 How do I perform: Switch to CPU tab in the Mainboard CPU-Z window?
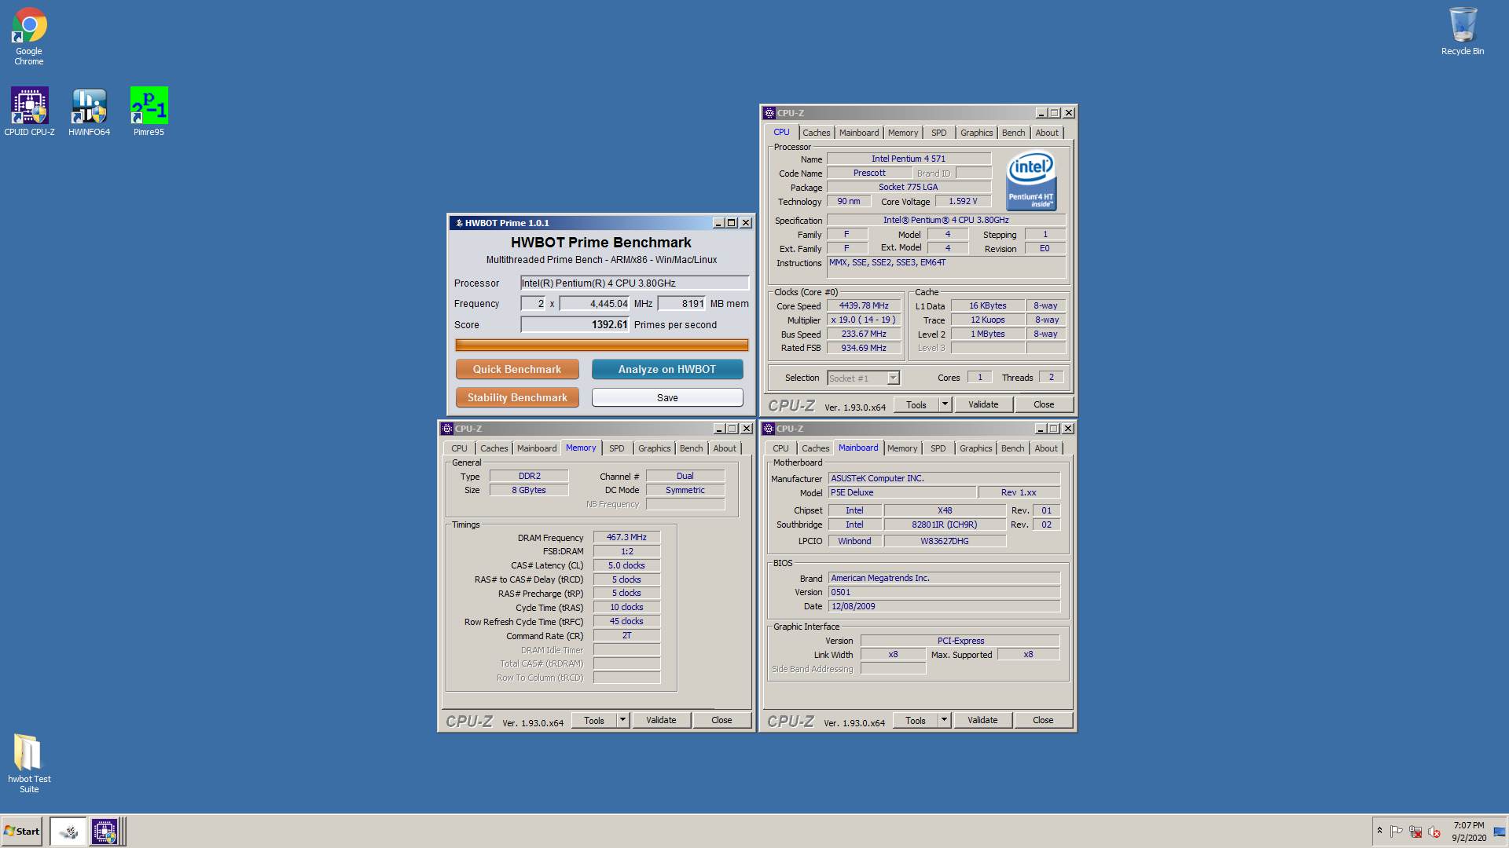tap(780, 448)
